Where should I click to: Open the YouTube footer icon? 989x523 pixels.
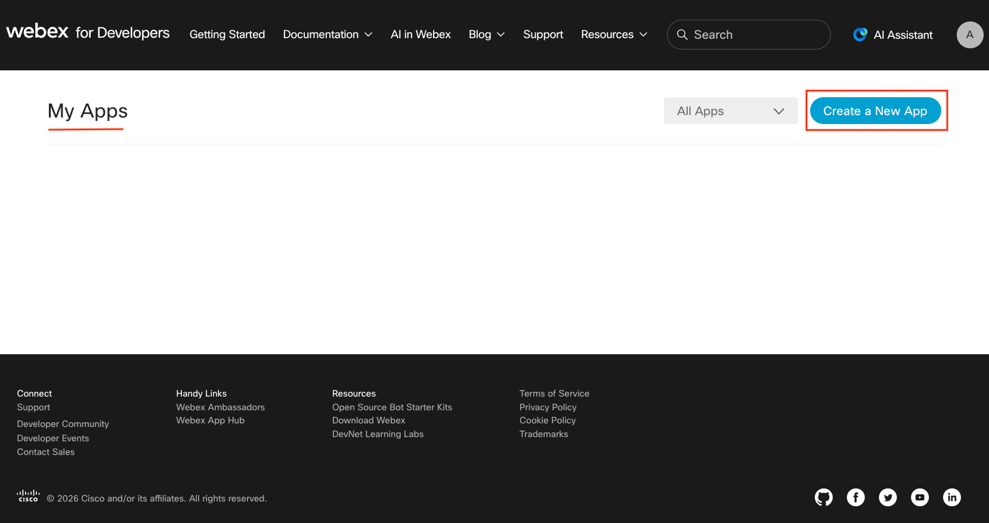[920, 497]
